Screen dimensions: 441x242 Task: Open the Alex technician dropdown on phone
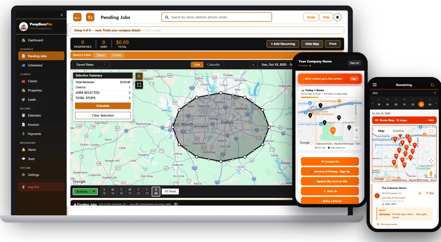404,93
